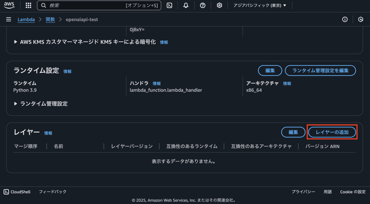This screenshot has width=370, height=204.
Task: Click 表示するデータがありません。 text
Action: (184, 161)
